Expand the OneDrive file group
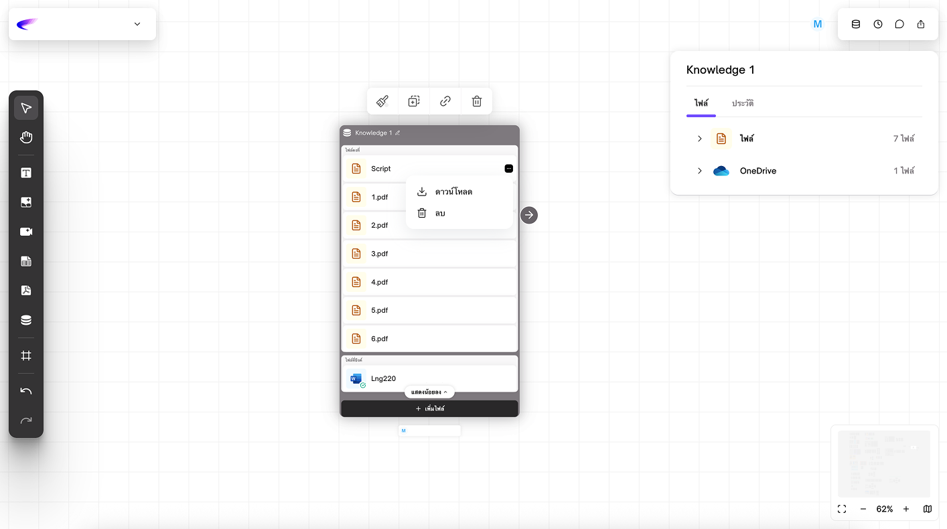 (x=699, y=171)
